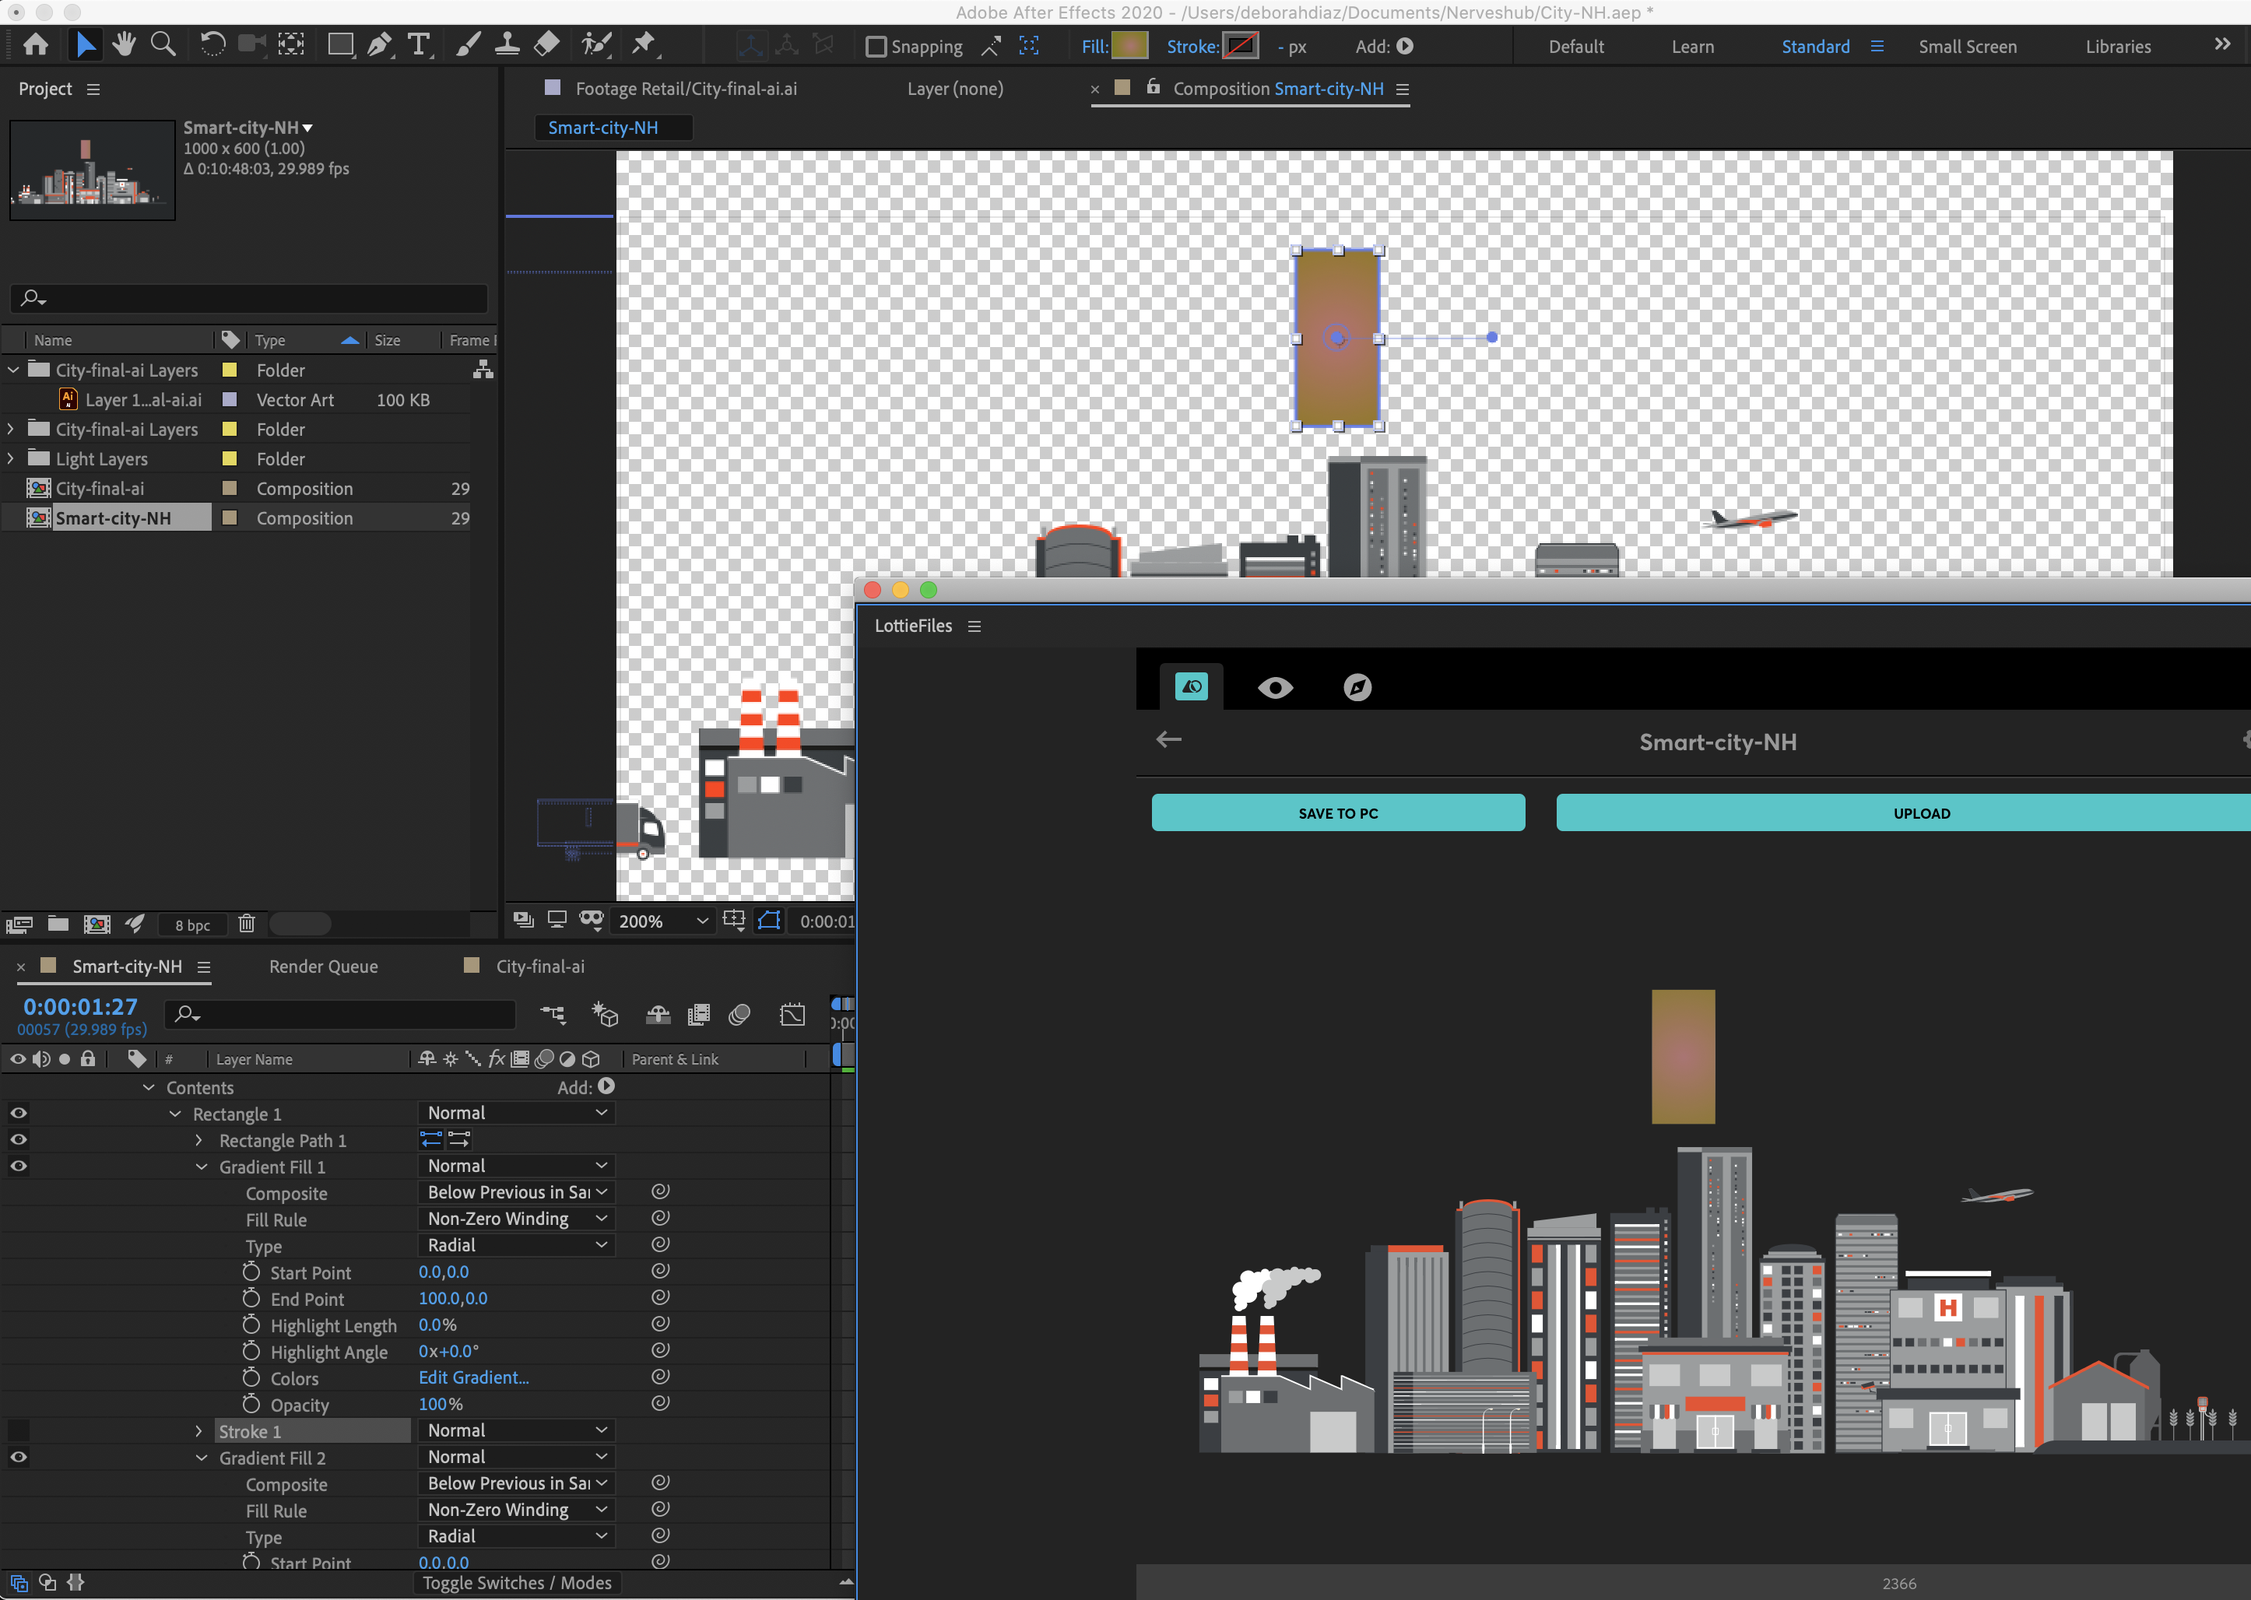Viewport: 2251px width, 1600px height.
Task: Expand the Light Layers folder
Action: point(10,458)
